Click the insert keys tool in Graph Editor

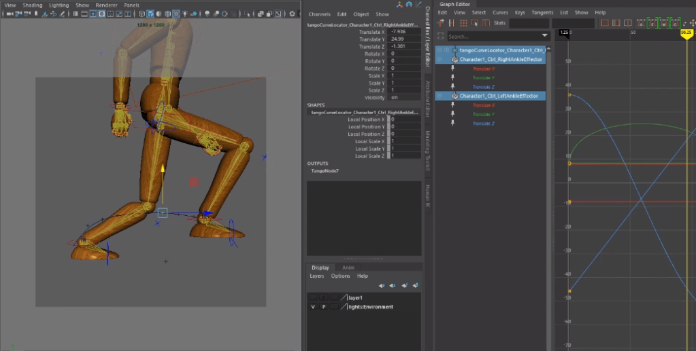(x=451, y=23)
